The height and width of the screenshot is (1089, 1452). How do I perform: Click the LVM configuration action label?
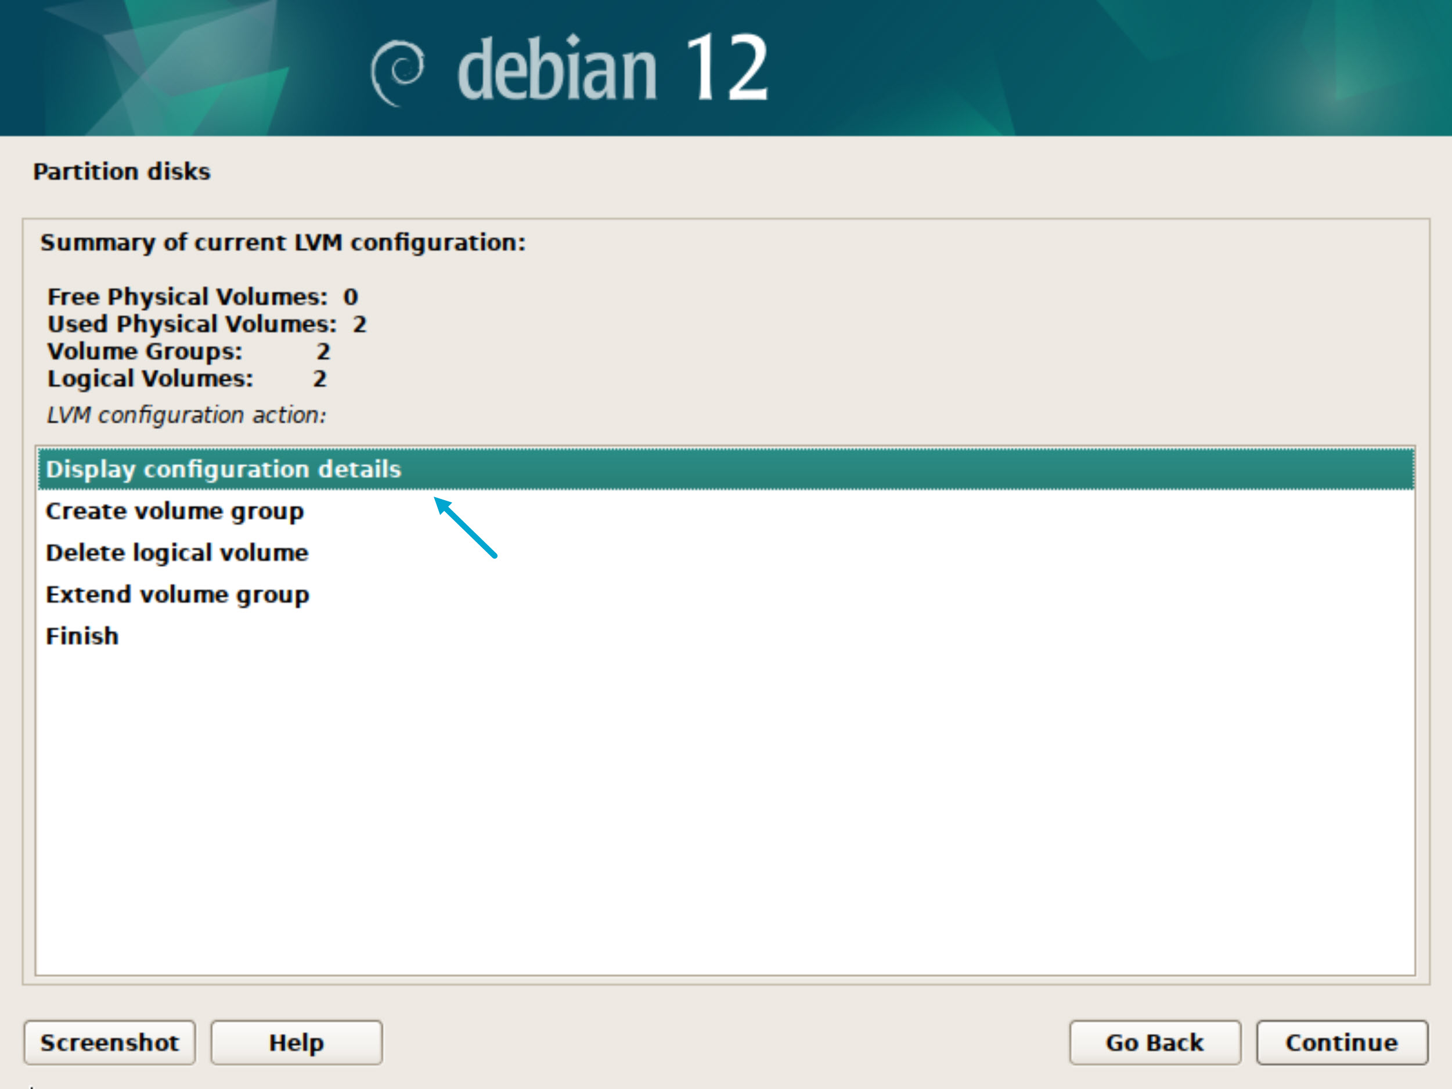(186, 415)
